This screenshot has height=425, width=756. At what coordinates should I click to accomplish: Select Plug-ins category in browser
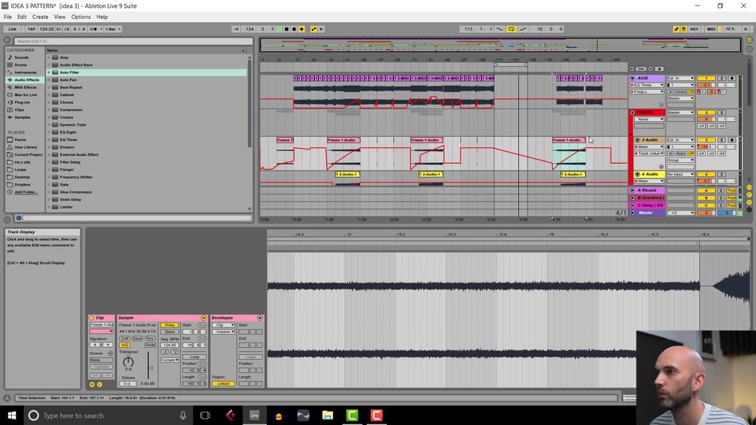pyautogui.click(x=22, y=102)
